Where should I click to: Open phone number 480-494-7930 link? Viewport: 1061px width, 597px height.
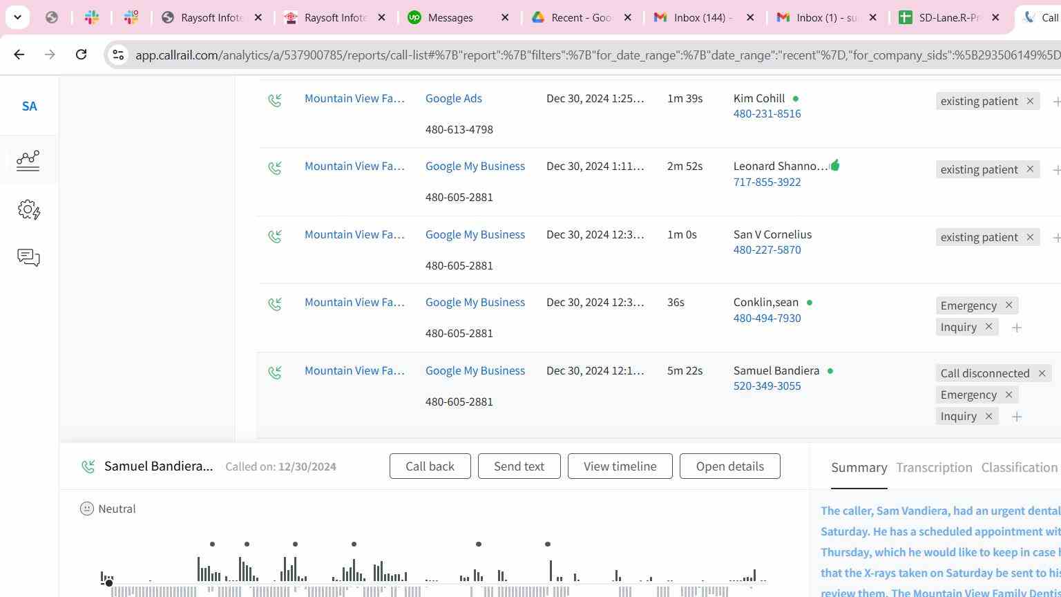pyautogui.click(x=767, y=319)
